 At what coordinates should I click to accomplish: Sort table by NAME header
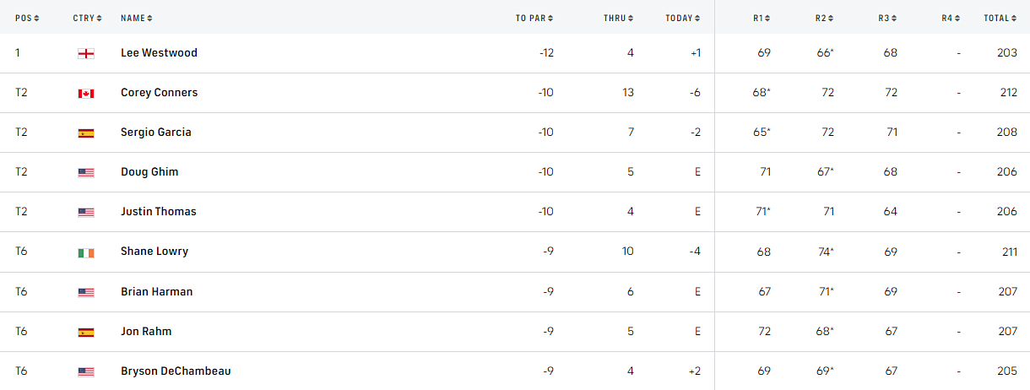click(136, 18)
